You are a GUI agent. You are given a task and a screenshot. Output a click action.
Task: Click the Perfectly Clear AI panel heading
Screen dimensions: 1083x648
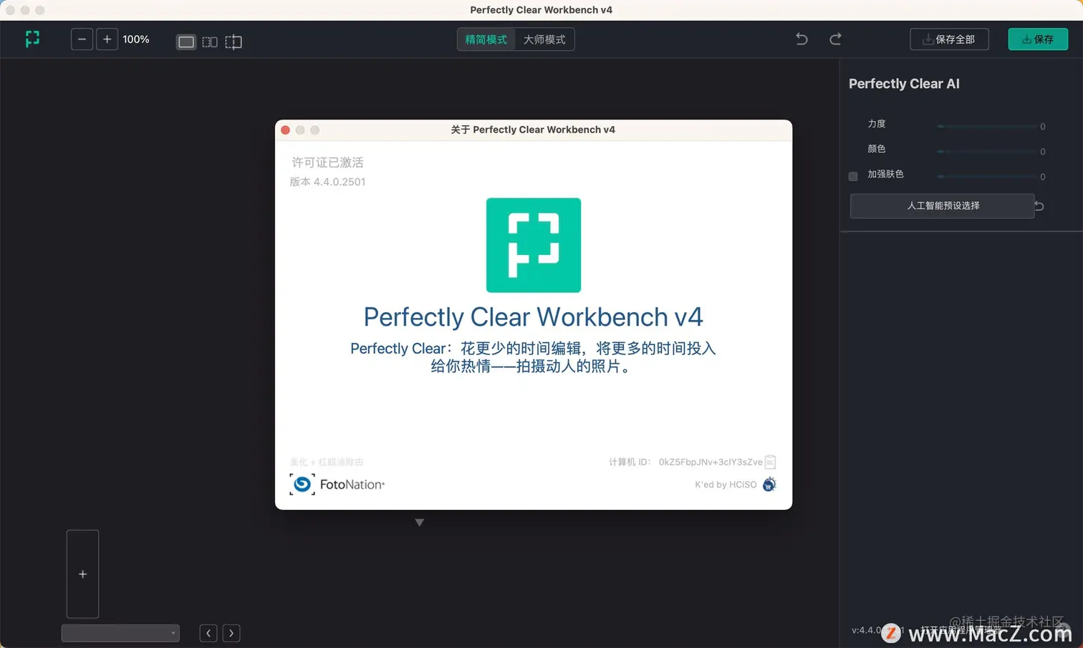click(904, 84)
